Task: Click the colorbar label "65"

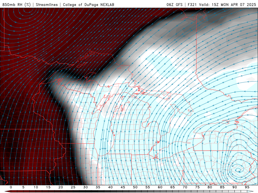Action: tap(173, 187)
